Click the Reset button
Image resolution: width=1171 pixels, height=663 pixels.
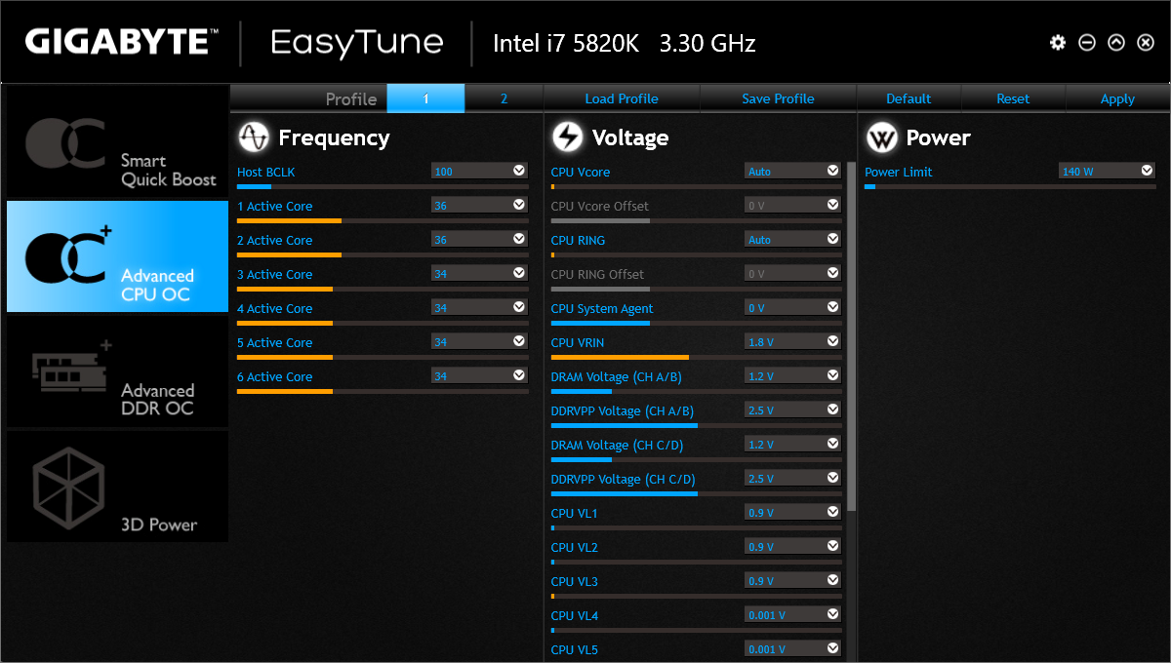tap(1013, 98)
